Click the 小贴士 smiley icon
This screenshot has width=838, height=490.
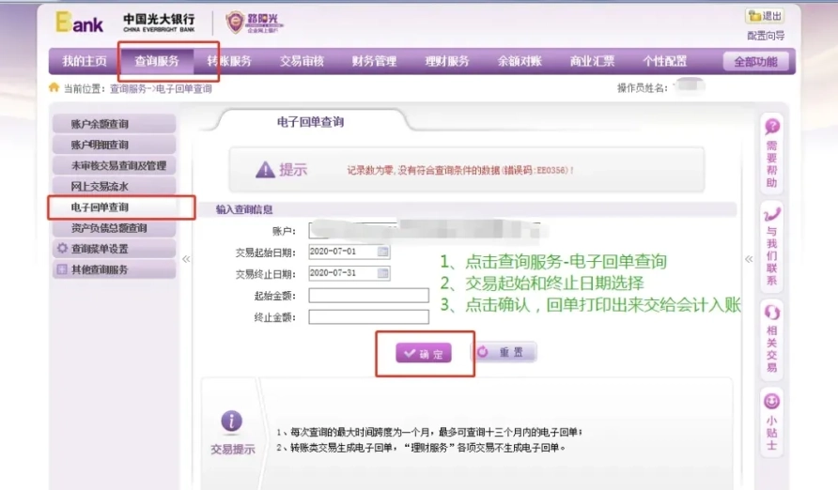[771, 401]
